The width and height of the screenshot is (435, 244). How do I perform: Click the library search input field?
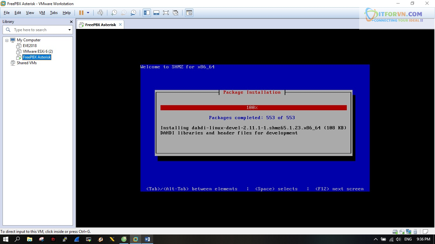coord(38,30)
